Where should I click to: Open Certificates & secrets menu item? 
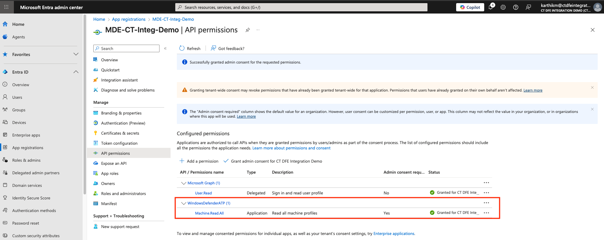pos(120,133)
